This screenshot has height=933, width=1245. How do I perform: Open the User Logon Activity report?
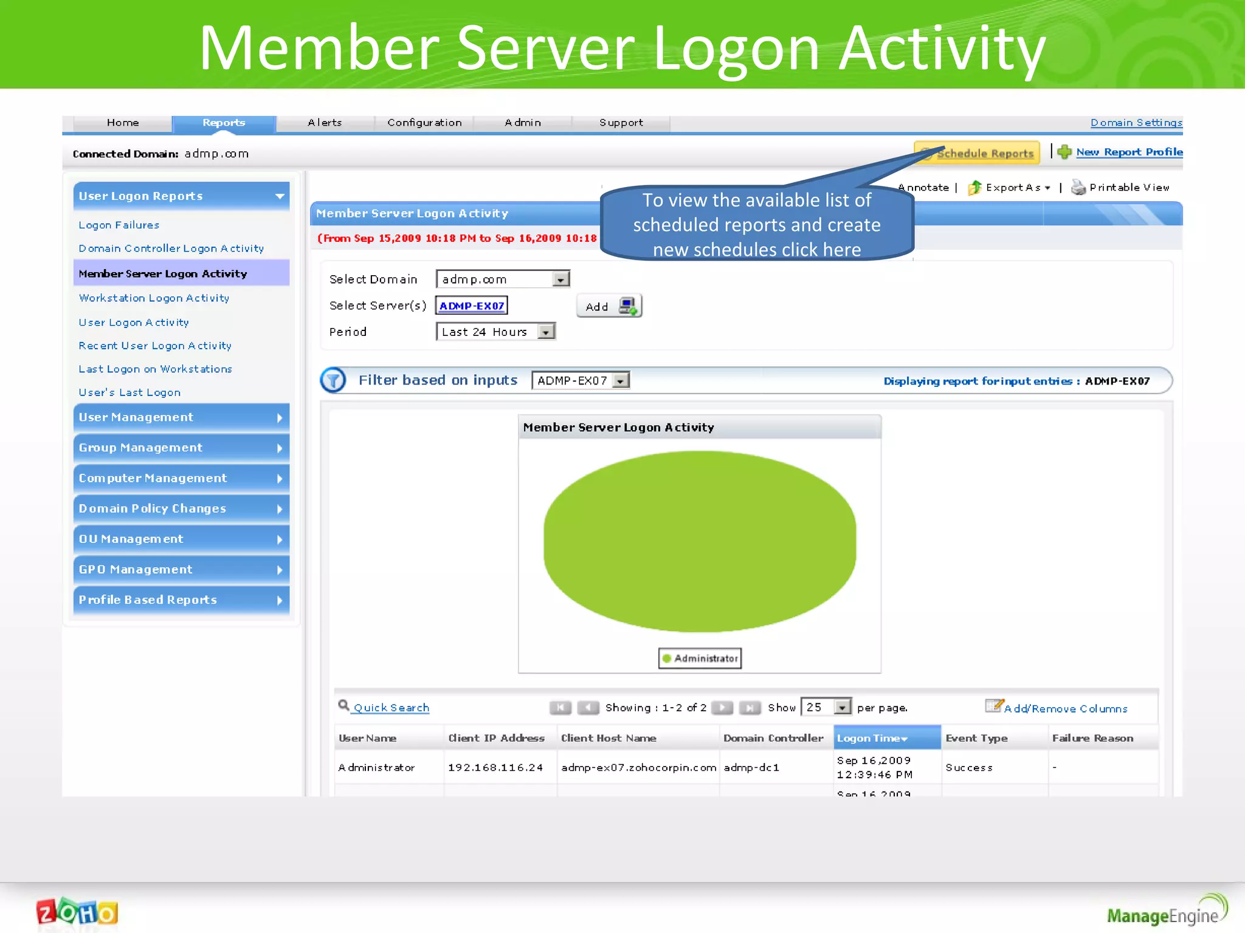coord(134,323)
